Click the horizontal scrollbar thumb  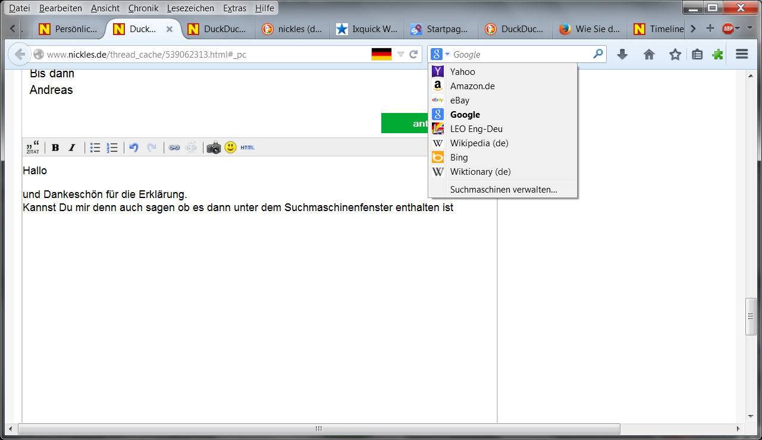(319, 429)
